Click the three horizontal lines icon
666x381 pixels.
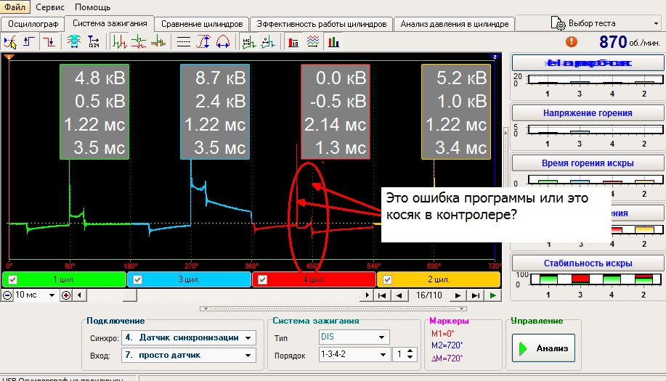tap(184, 42)
